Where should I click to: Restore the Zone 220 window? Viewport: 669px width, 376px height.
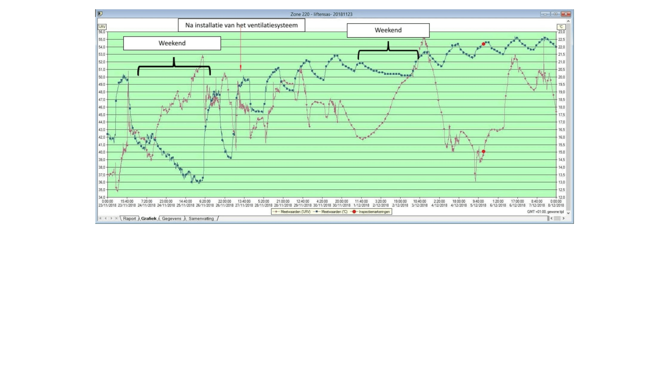[x=555, y=14]
